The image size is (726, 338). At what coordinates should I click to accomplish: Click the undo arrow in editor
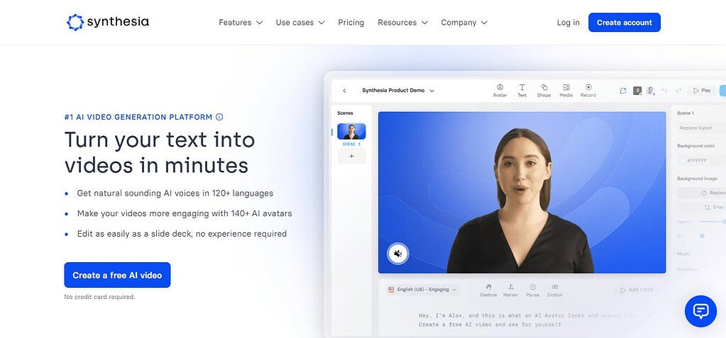click(664, 91)
